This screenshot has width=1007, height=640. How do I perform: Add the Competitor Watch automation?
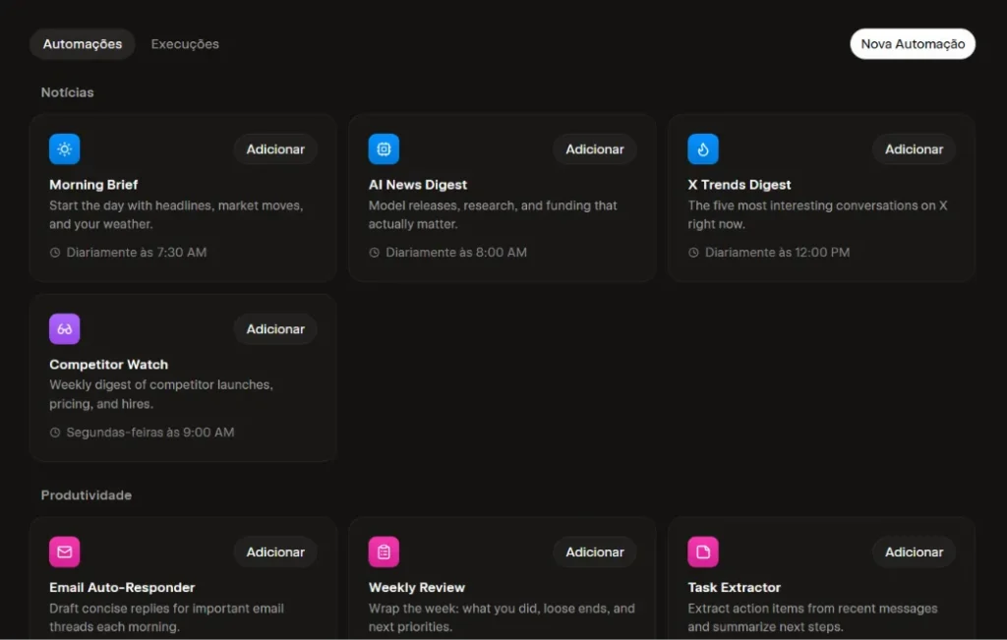275,328
